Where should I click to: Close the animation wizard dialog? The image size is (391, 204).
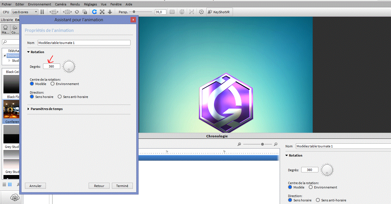[133, 20]
